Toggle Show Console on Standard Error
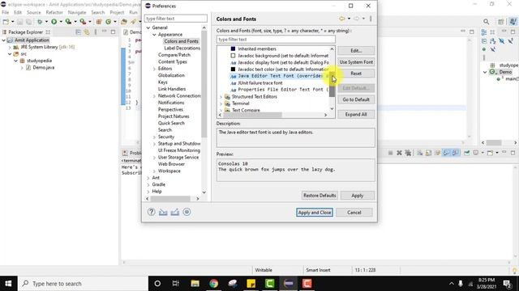The image size is (519, 291). [456, 153]
